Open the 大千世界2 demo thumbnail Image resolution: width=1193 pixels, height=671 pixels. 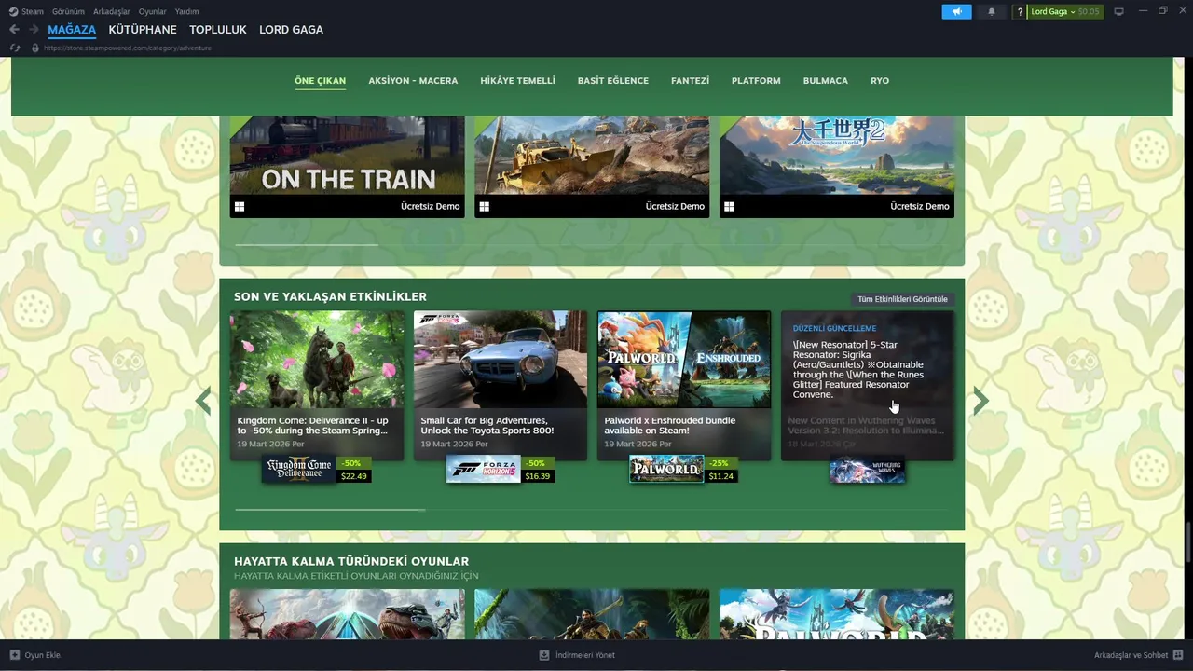(x=837, y=156)
